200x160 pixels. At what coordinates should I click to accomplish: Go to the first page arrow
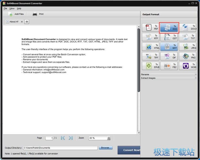(63, 138)
